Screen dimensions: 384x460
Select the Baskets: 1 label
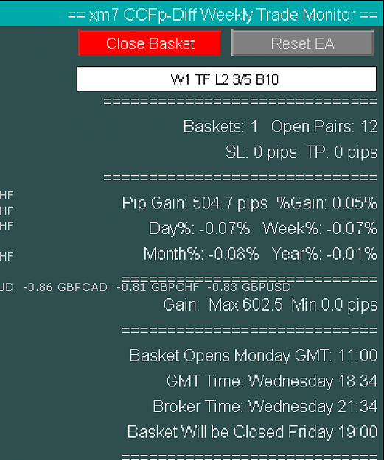click(x=220, y=127)
